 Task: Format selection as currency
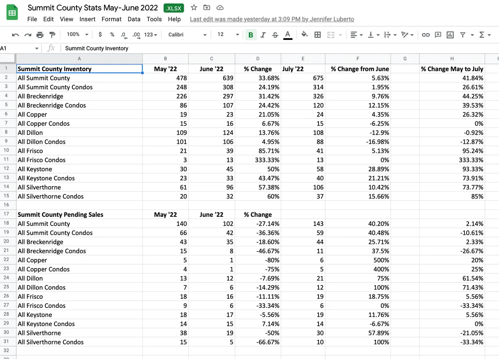100,34
